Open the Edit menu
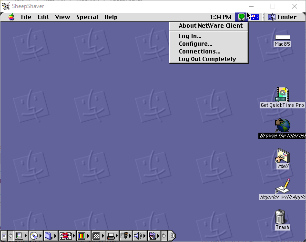The image size is (306, 242). (43, 17)
